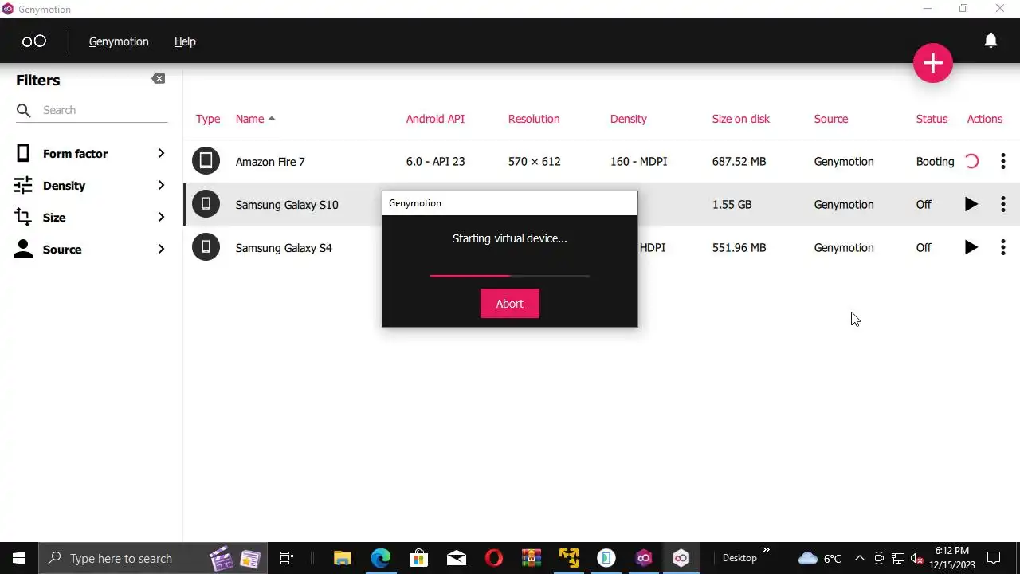Sort by Android API column
The image size is (1020, 574).
(x=435, y=119)
